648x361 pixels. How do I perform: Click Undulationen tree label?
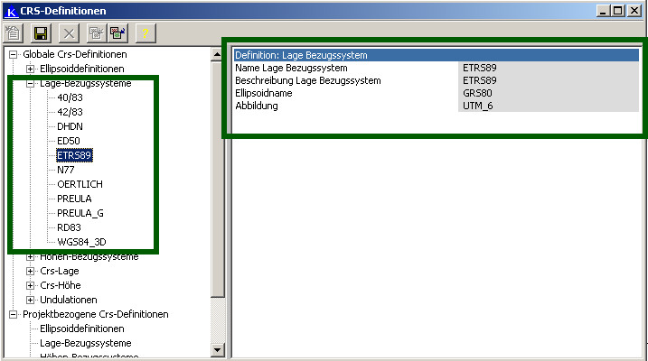69,300
